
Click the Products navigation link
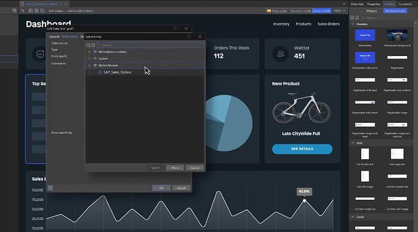(x=303, y=24)
